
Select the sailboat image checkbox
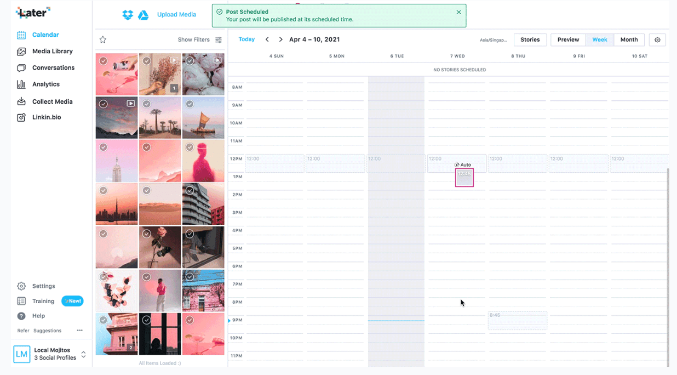(x=190, y=104)
